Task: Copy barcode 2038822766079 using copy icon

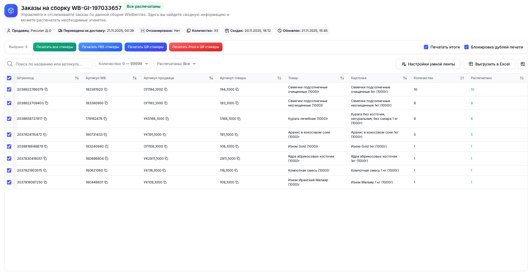Action: coord(47,89)
